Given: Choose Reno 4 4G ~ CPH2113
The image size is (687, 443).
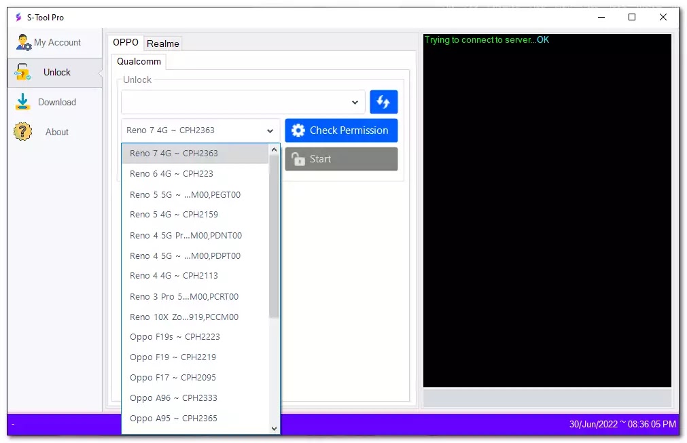Looking at the screenshot, I should tap(196, 276).
